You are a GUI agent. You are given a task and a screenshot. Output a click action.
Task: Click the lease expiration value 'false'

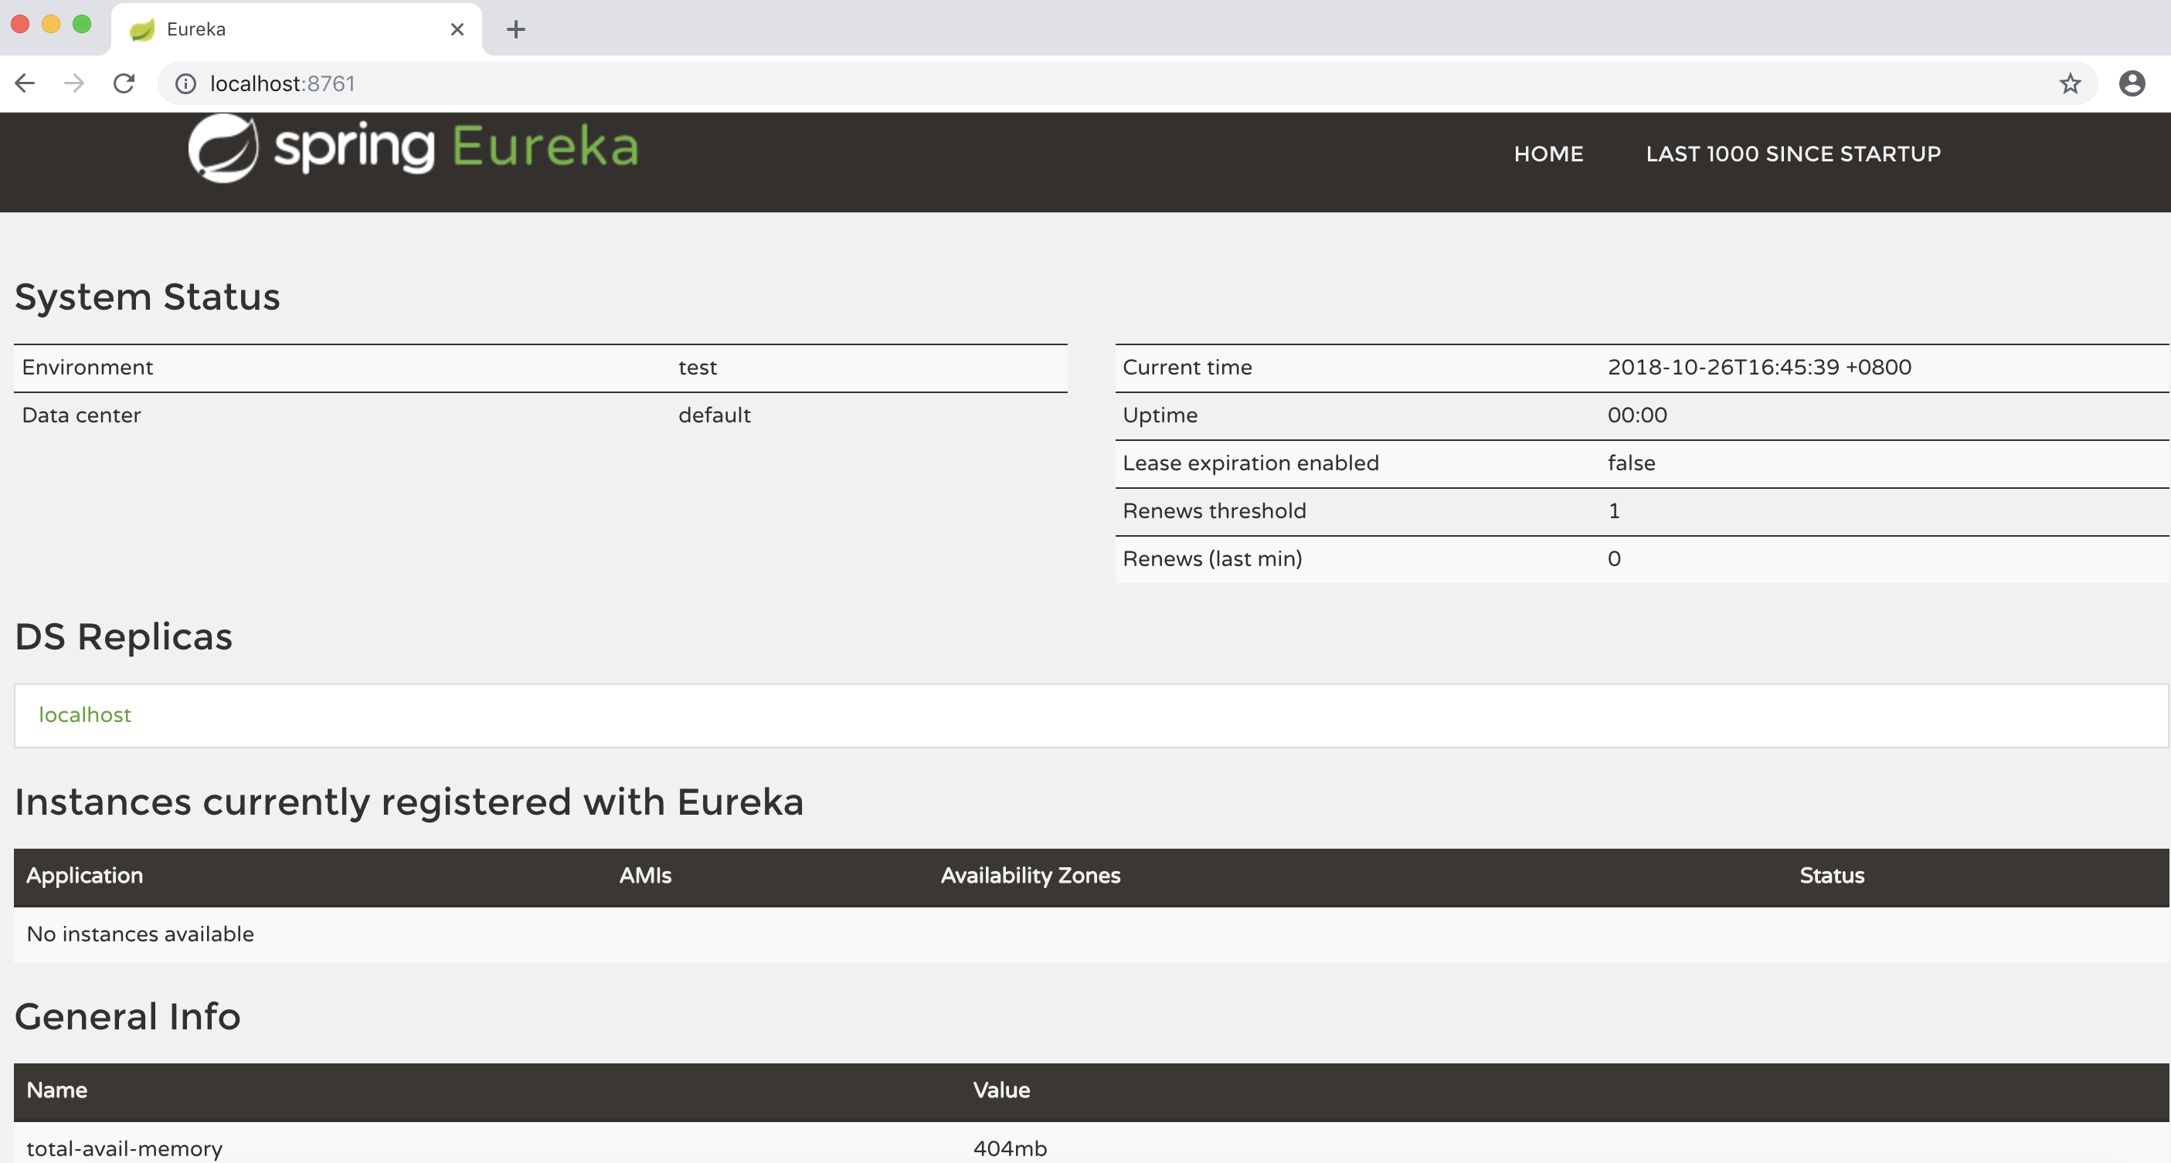tap(1631, 463)
